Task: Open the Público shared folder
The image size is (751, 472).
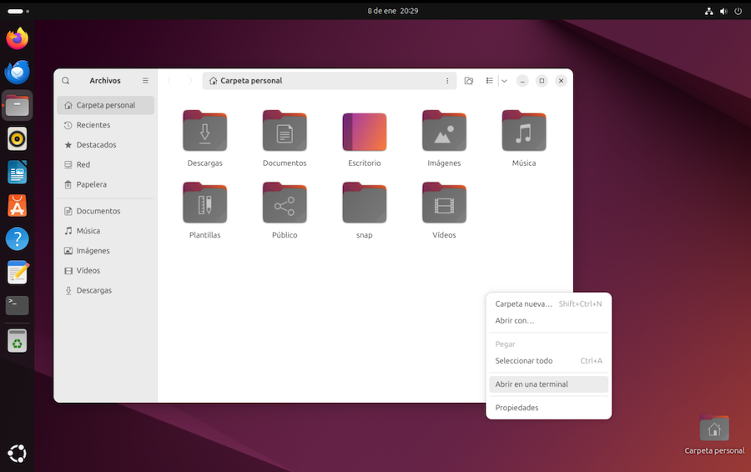Action: tap(285, 203)
